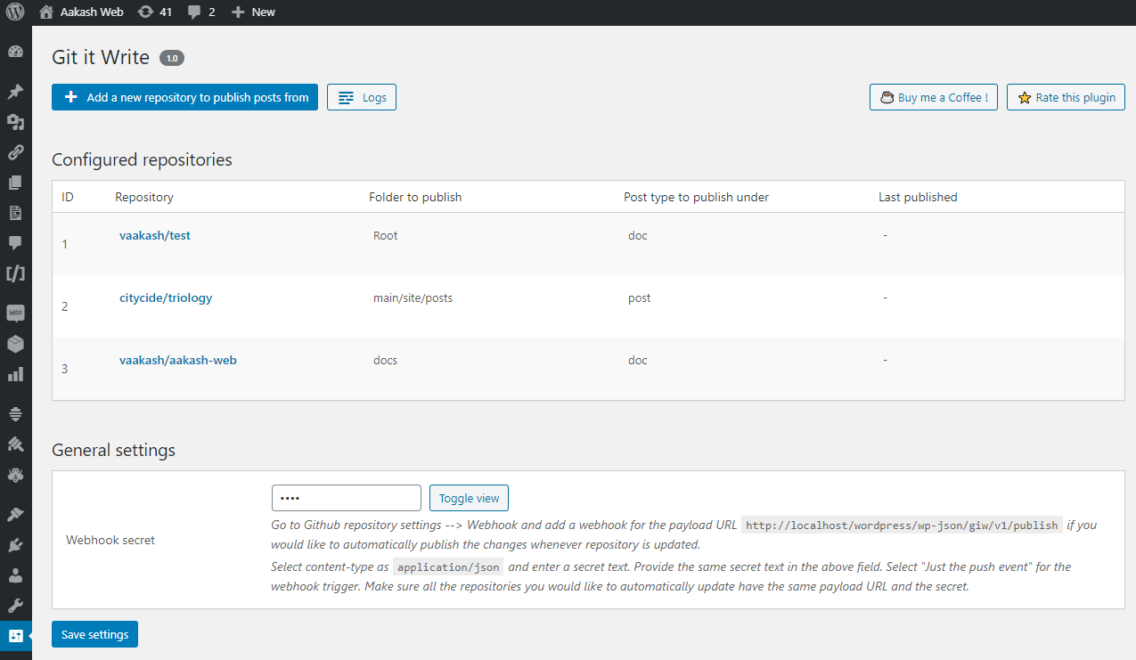Click the post type cell for citycide/triology
Screen dimensions: 1136x660
[639, 298]
